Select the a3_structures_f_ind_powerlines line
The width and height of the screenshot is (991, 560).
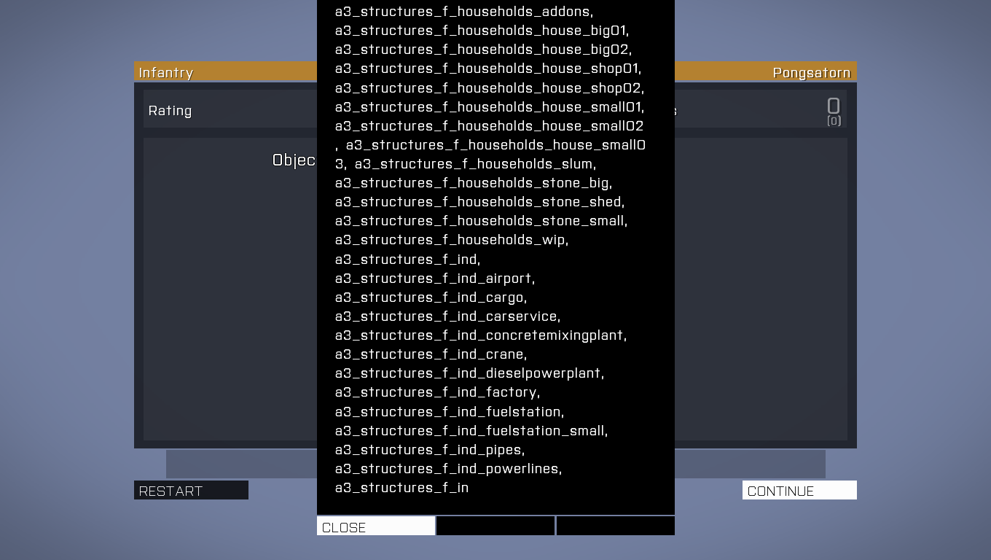click(x=448, y=468)
